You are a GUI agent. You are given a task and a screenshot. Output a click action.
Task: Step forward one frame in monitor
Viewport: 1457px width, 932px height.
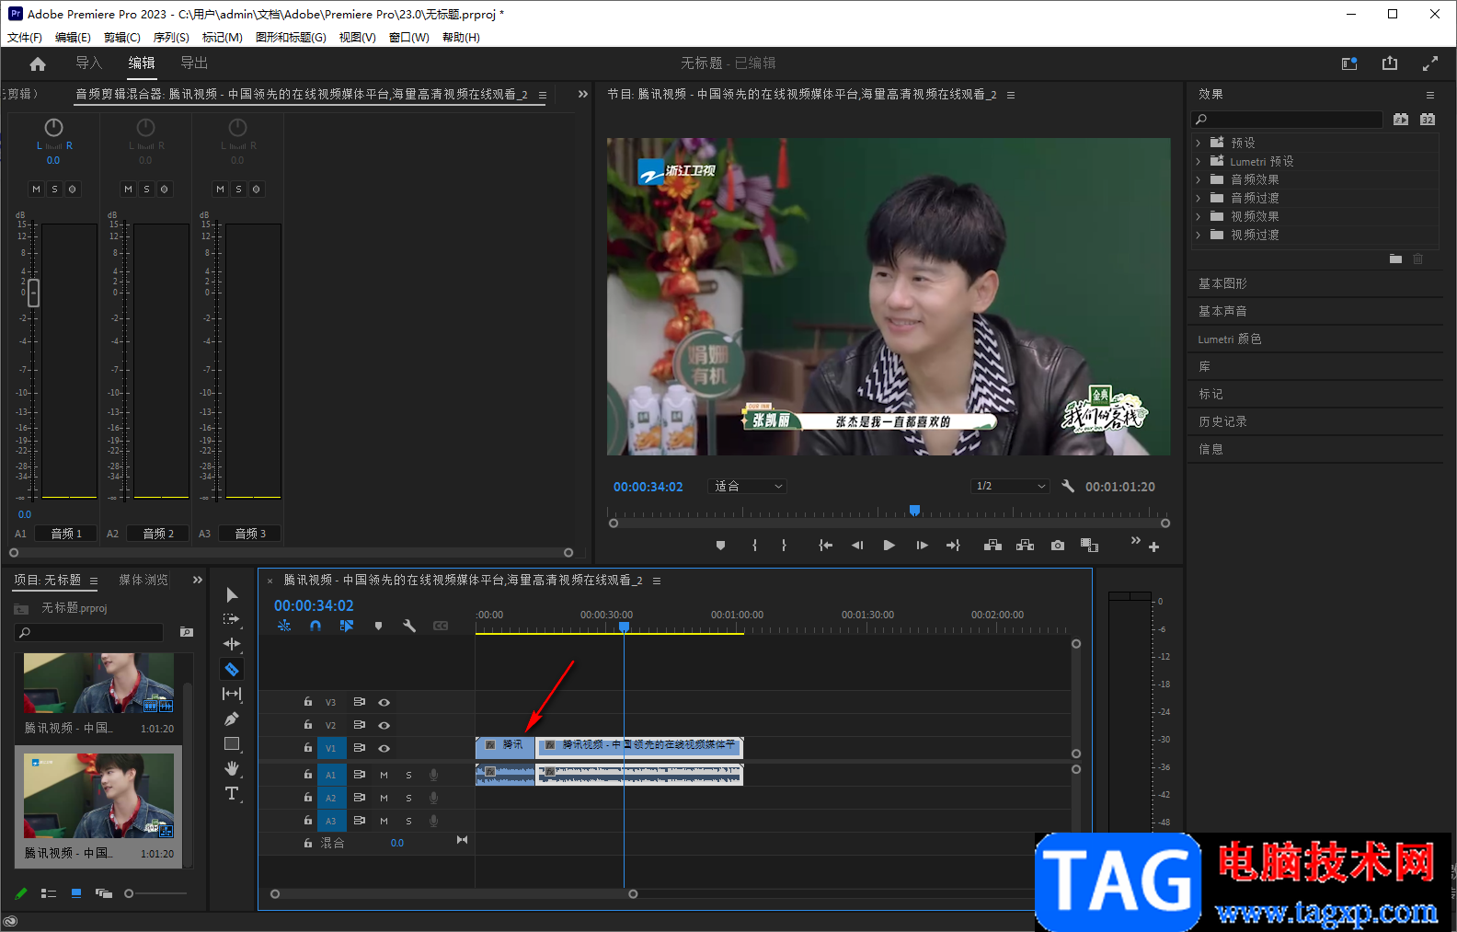tap(922, 546)
